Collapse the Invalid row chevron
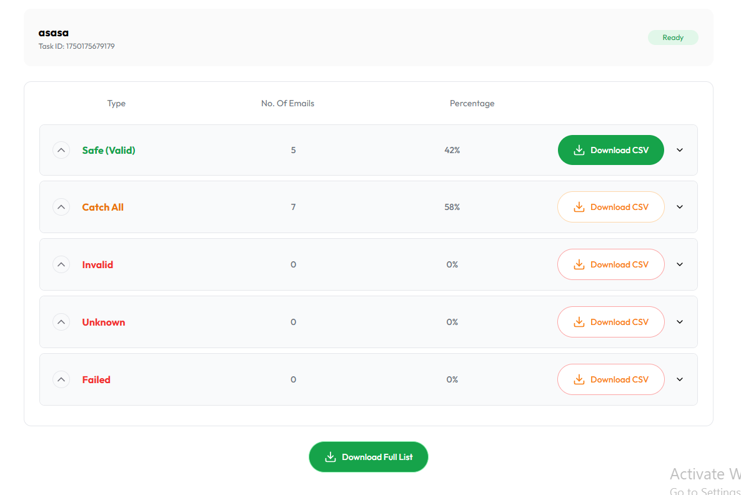Screen dimensions: 741x495 [61, 264]
